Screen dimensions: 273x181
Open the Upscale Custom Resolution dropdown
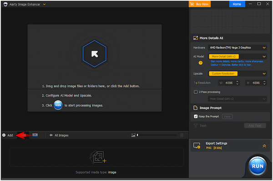click(238, 73)
